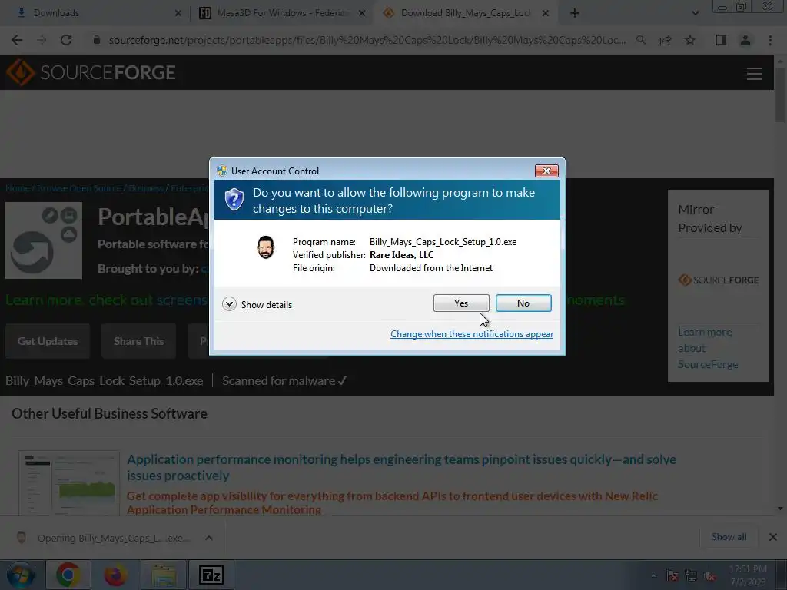The height and width of the screenshot is (590, 787).
Task: Expand the download item options chevron
Action: [x=209, y=538]
